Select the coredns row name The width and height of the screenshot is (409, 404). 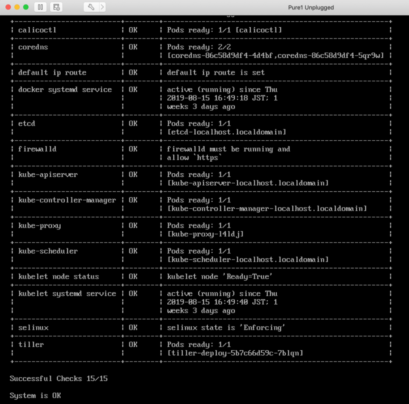click(x=33, y=47)
